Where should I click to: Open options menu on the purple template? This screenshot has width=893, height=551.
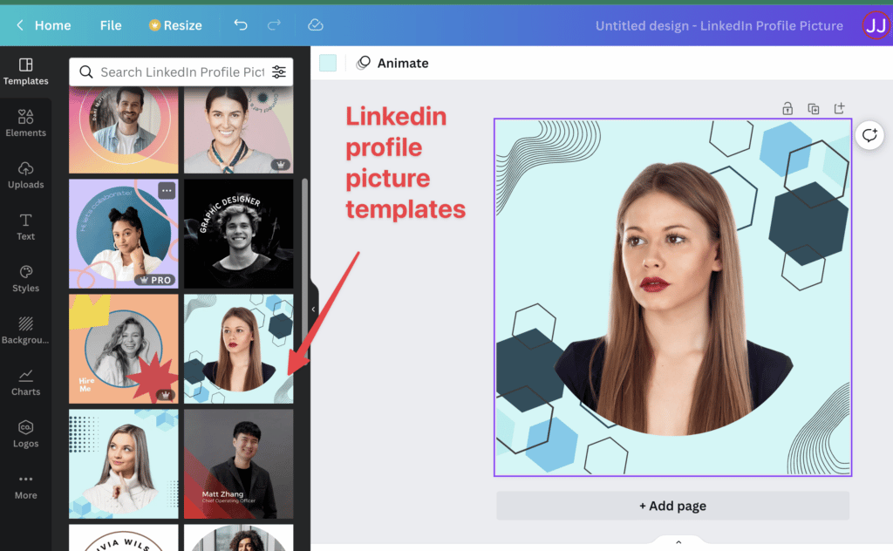coord(167,191)
